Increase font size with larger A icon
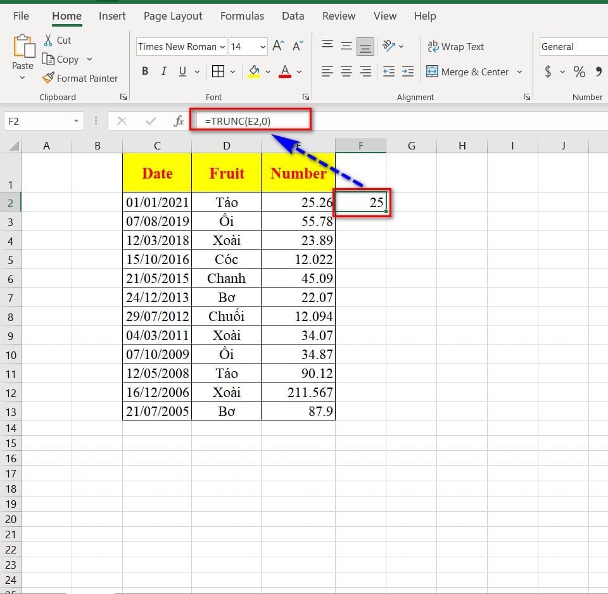 click(279, 46)
